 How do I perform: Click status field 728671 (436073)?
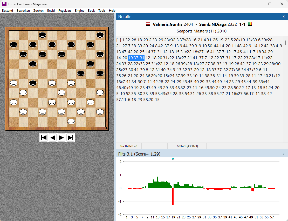tap(187, 146)
